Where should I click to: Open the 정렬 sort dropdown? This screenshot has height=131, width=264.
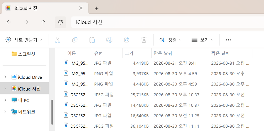coord(170,40)
